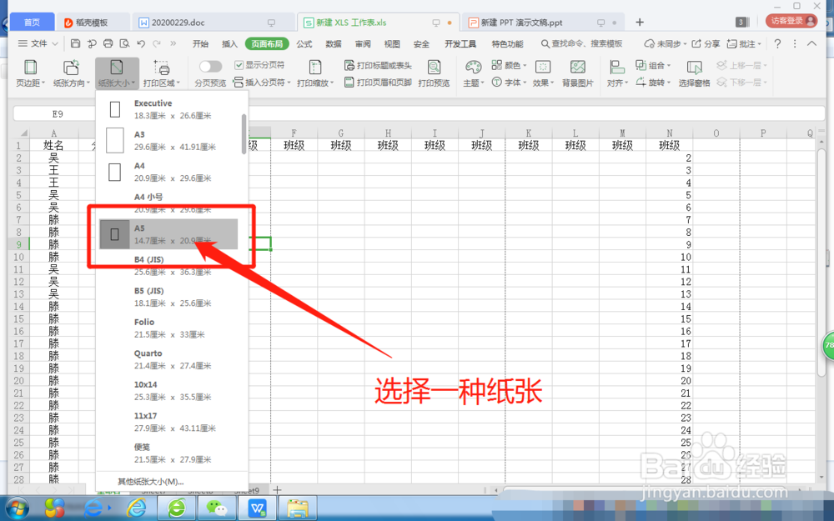
Task: Select A3 paper size option
Action: click(168, 140)
